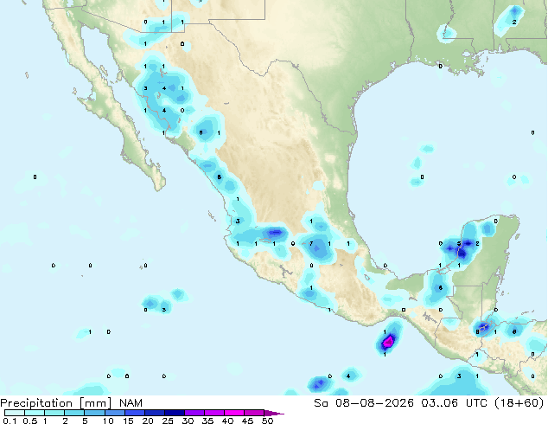
Task: Click the '50' legend label
Action: 267,421
